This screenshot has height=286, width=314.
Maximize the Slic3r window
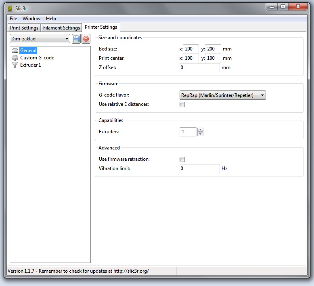coord(283,7)
